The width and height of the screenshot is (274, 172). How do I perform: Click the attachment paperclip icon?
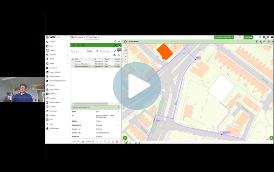coord(93,142)
